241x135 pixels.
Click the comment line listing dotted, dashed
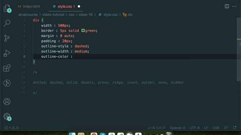[108, 82]
